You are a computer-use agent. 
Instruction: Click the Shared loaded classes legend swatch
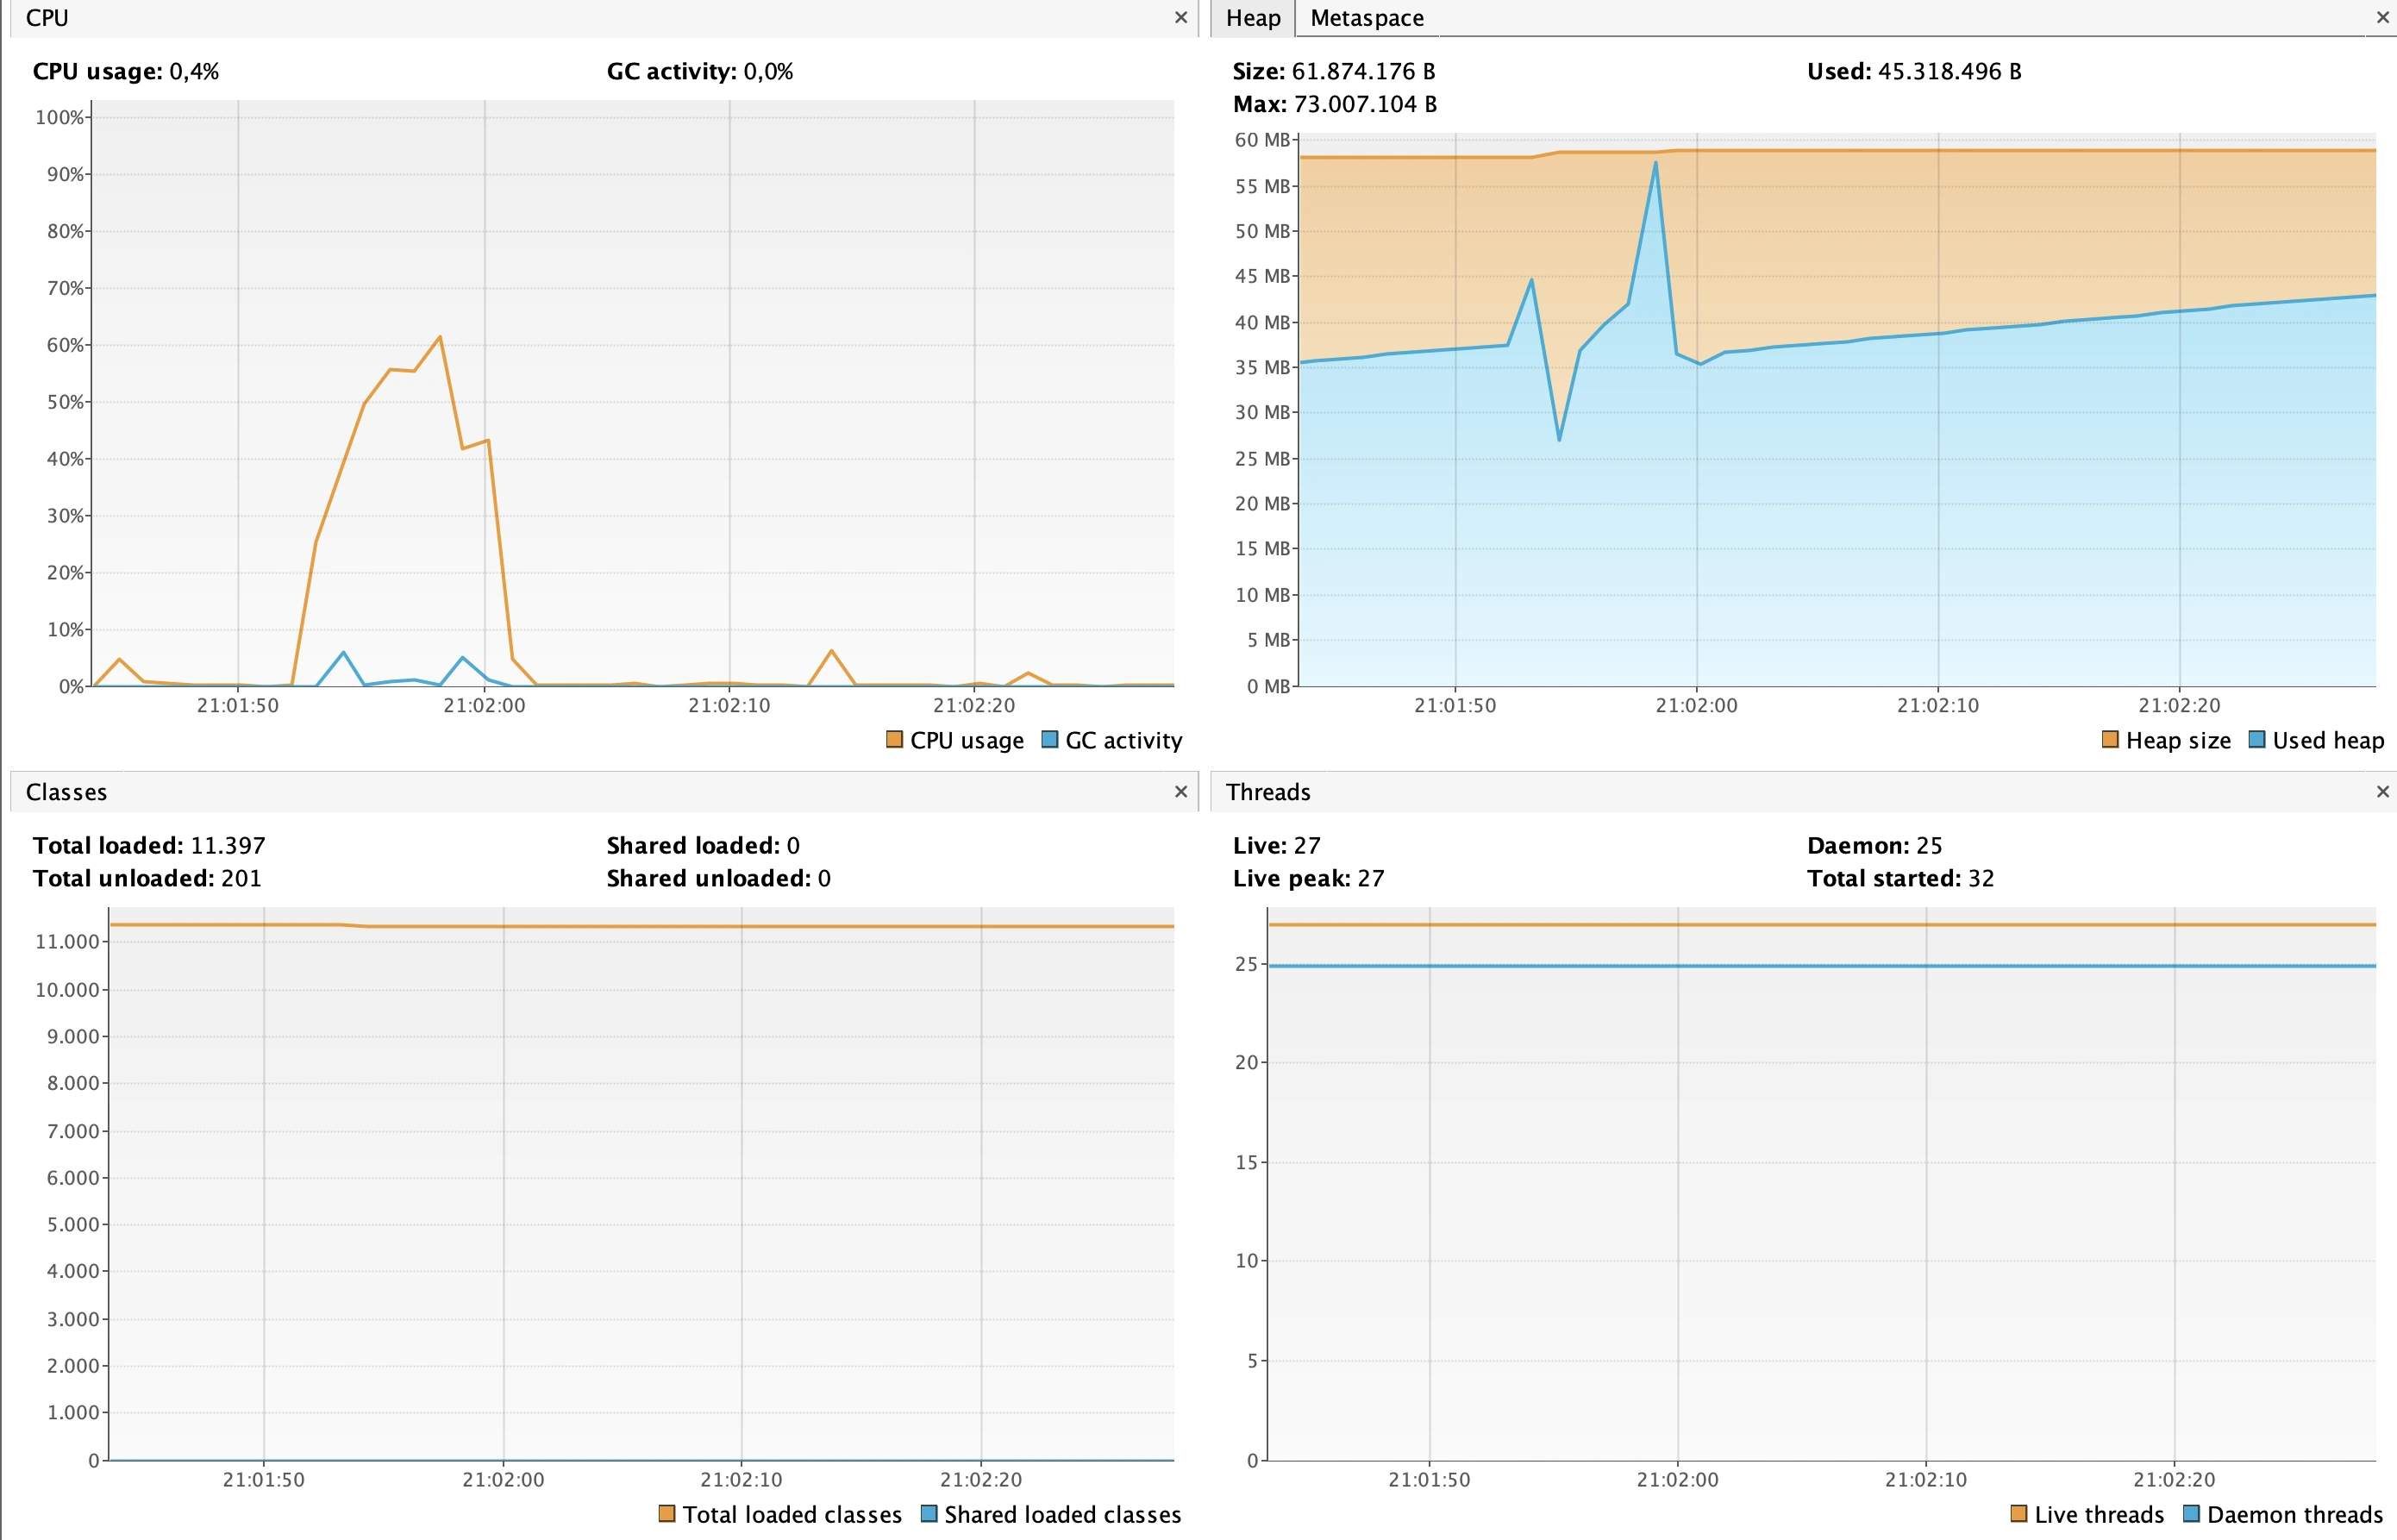(929, 1514)
